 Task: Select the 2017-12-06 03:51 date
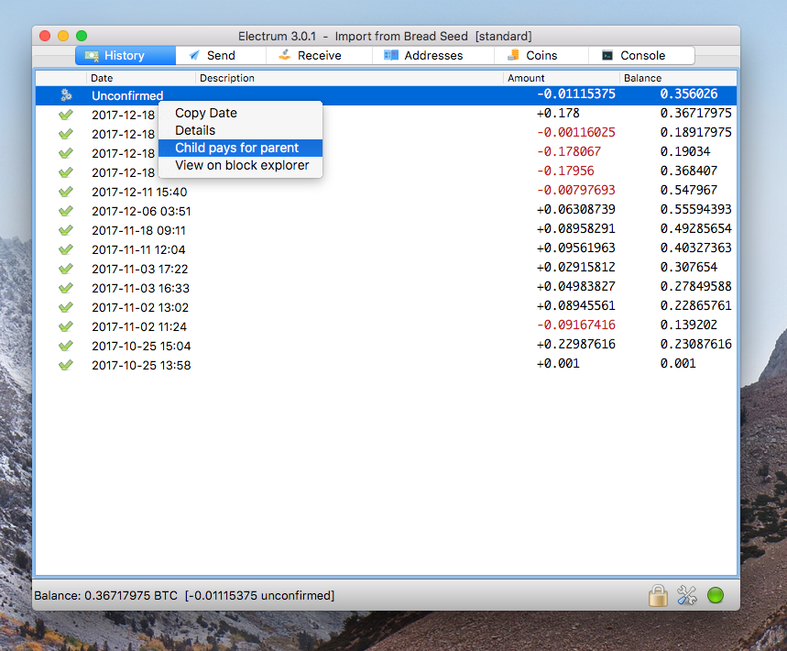(x=141, y=211)
